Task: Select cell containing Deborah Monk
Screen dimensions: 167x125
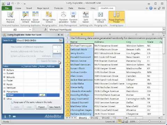Action: tap(82, 49)
